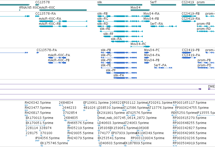Viewport: 215px width, 147px height.
Task: Click the SerT gene label
Action: [x=153, y=2]
